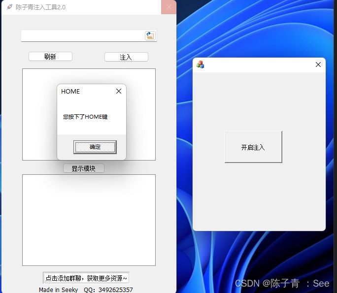Close the 陈子青注入工具2.0 window
Viewport: 337px width, 293px height.
coord(168,7)
